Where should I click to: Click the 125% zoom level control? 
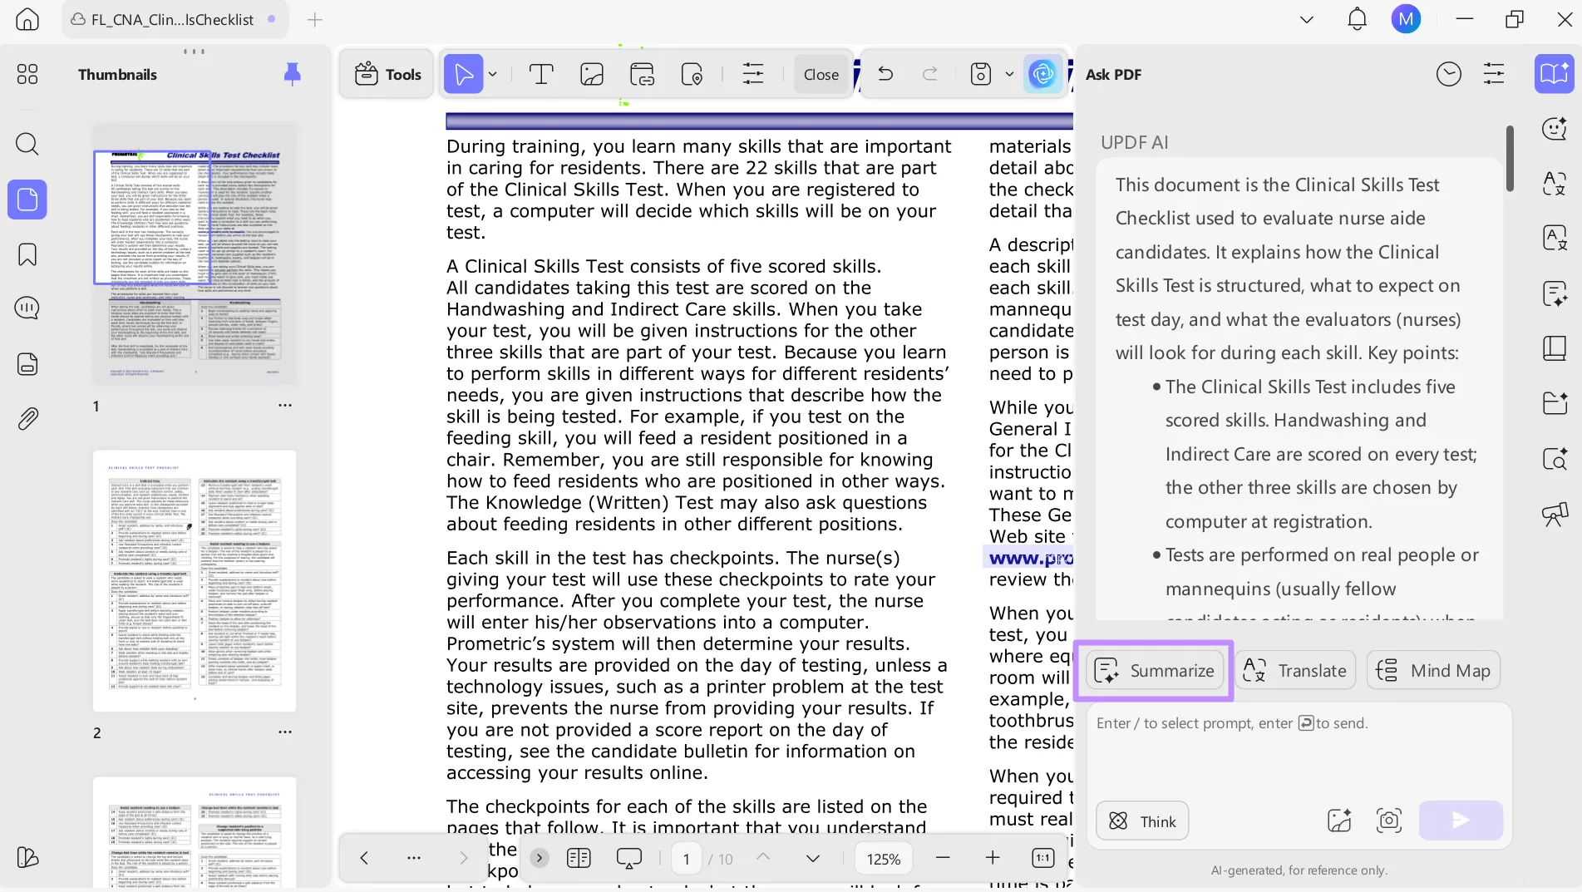tap(883, 858)
